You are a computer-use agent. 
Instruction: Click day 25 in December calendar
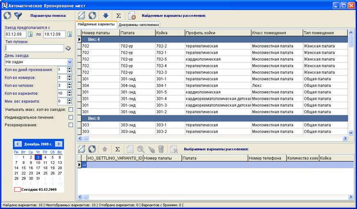[45, 173]
